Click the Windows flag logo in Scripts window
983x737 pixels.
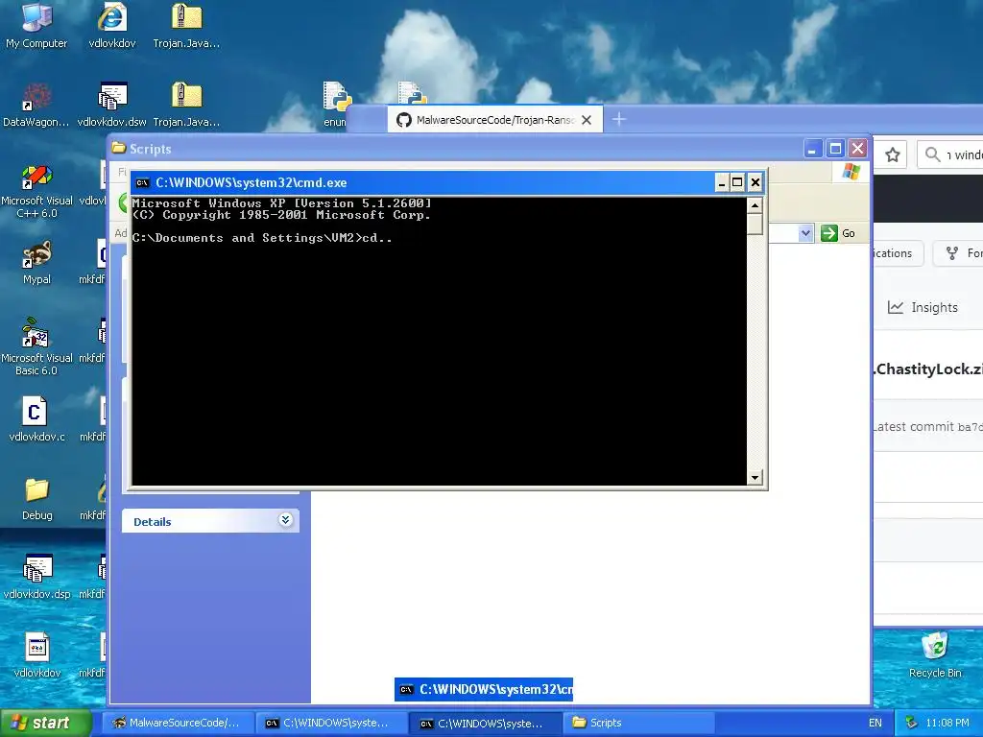[851, 172]
